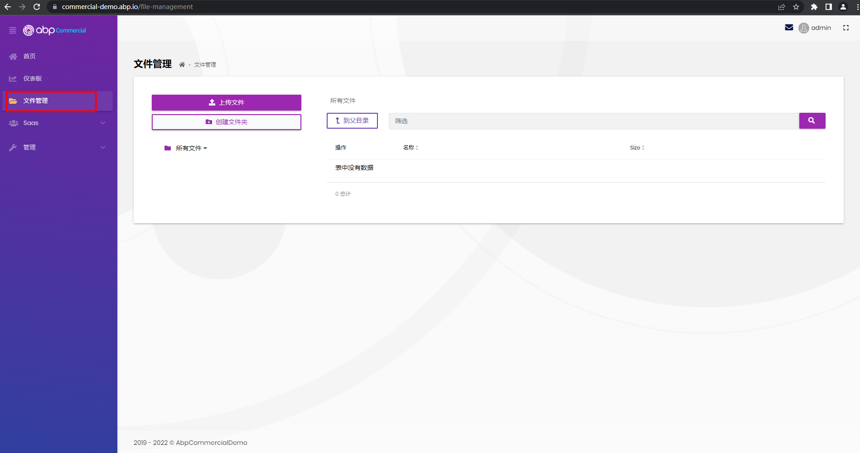Click the 0 总计 total count text
Viewport: 860px width, 453px height.
click(x=343, y=194)
